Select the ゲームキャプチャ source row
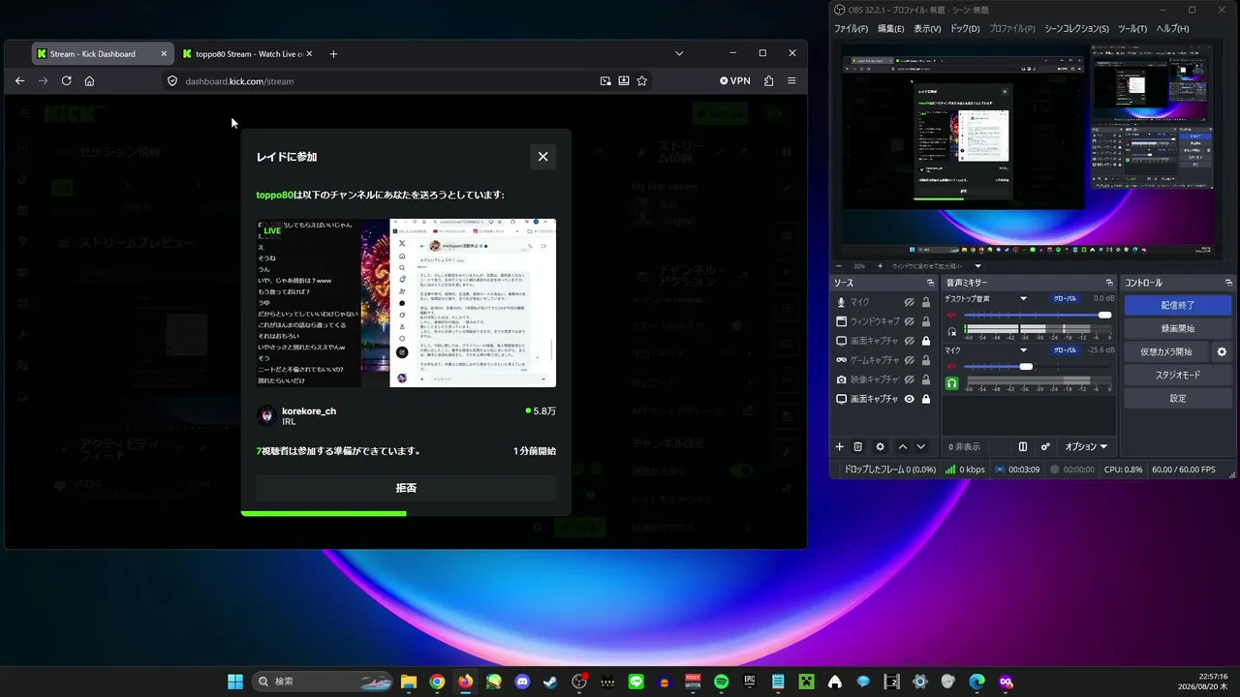Screen dimensions: 1240x697 [x=884, y=360]
